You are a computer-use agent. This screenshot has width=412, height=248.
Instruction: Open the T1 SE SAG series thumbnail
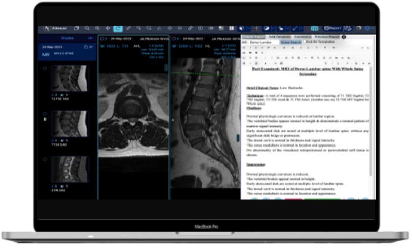point(70,123)
